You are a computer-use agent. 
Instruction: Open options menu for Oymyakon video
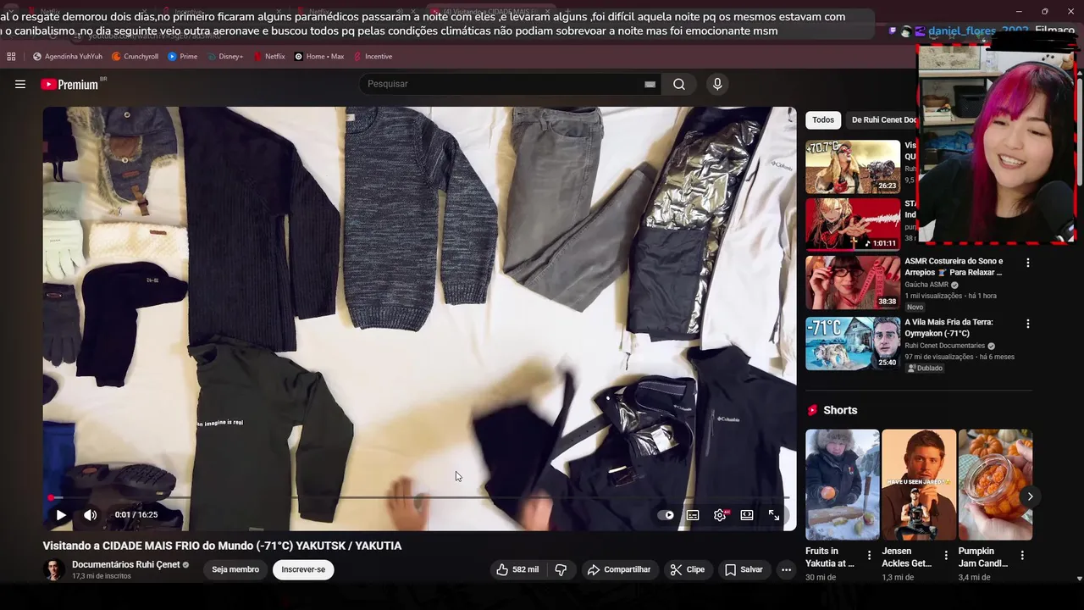[x=1028, y=324]
